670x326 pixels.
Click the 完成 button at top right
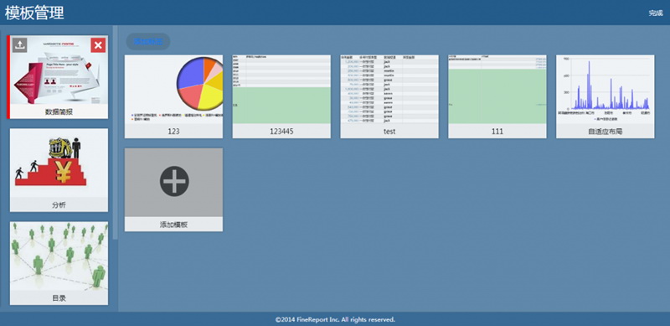coord(656,13)
